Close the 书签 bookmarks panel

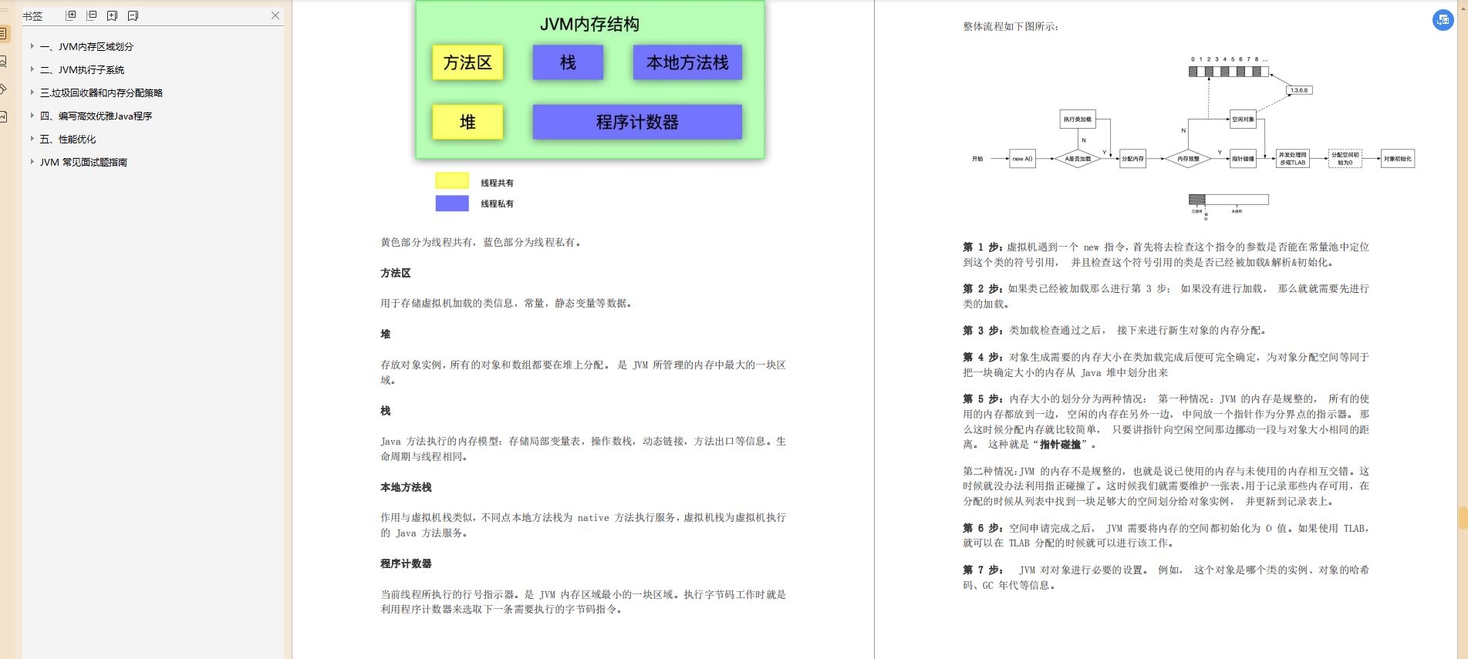[275, 15]
